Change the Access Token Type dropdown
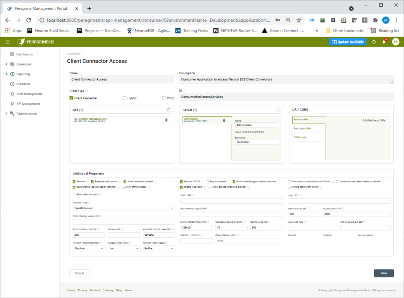This screenshot has width=404, height=298. pyautogui.click(x=123, y=248)
